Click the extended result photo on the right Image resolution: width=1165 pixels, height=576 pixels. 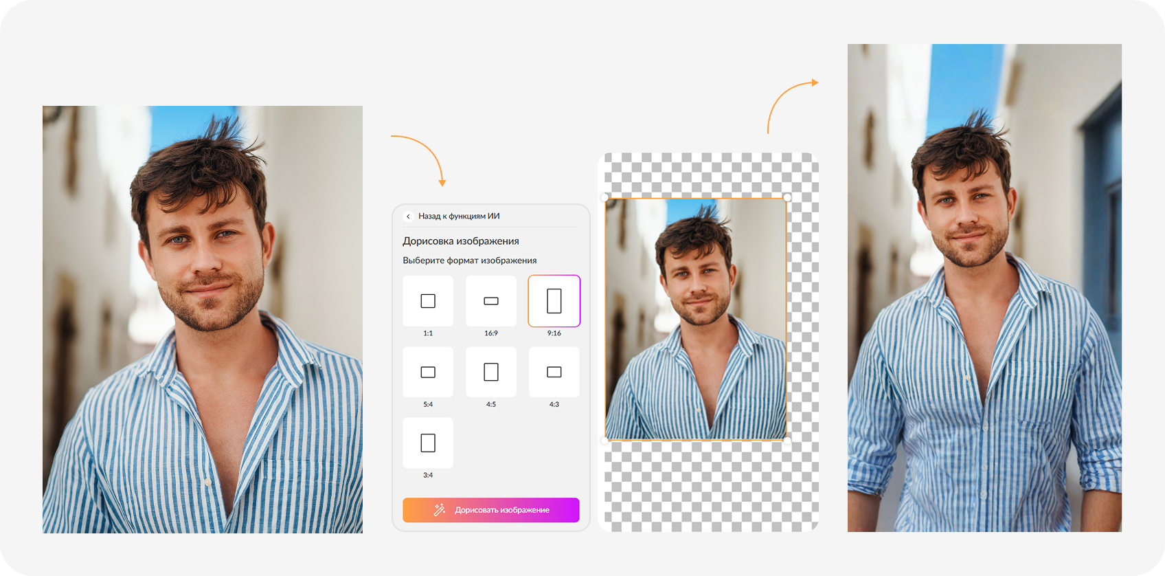click(984, 288)
